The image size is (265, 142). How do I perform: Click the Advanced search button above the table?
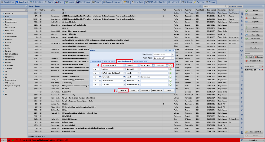click(235, 6)
